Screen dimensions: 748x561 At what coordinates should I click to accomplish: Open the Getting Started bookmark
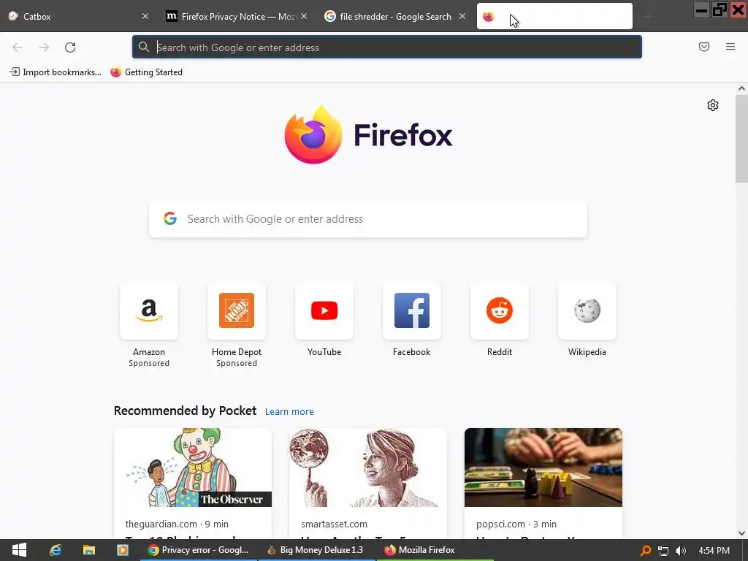tap(146, 72)
